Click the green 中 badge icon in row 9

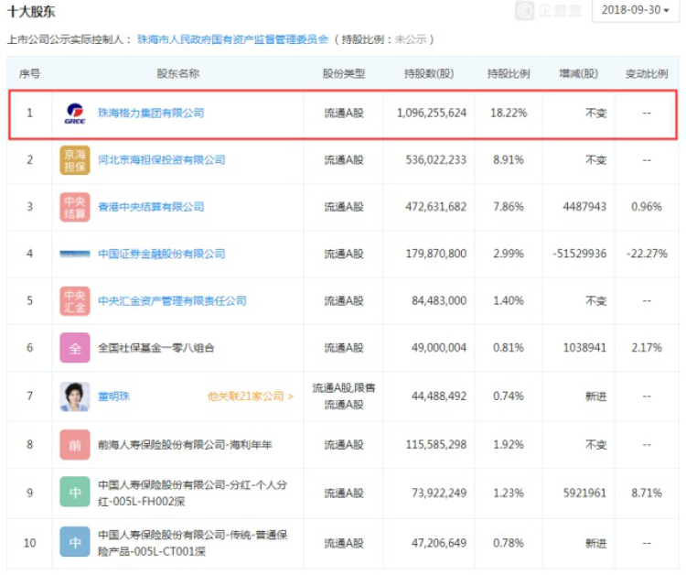[75, 493]
